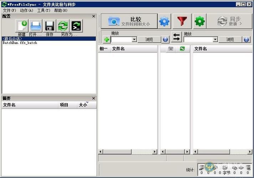Open right folder path dropdown arrow

click(215, 39)
